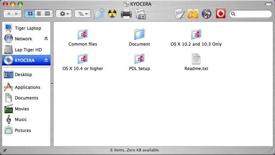
Task: Click the '6 items, Zero KB available' status text
Action: point(134,150)
